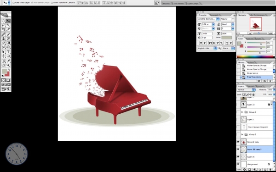
Task: Select the Pen tool
Action: [x=3, y=56]
